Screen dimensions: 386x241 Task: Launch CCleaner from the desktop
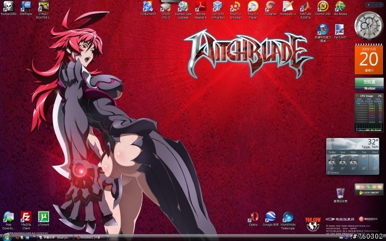pyautogui.click(x=270, y=8)
